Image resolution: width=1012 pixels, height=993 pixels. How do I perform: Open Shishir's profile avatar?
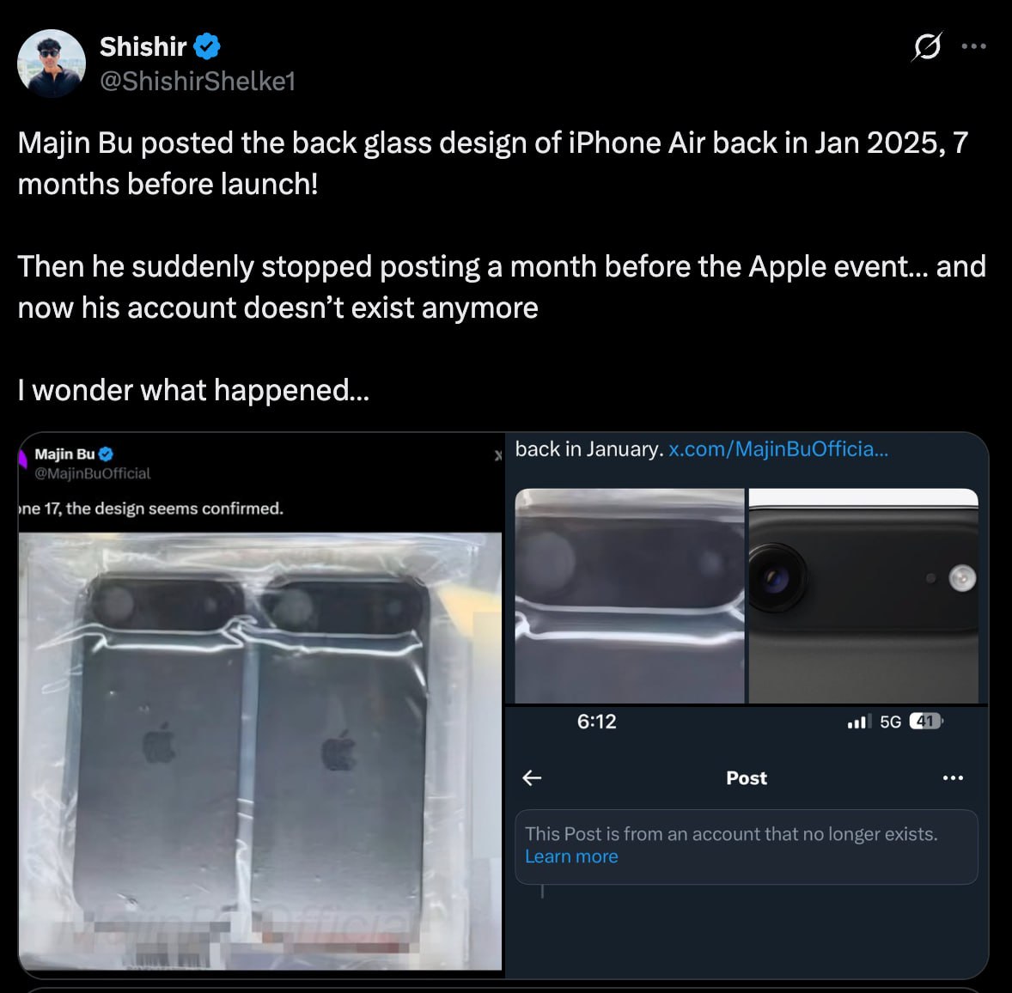(x=51, y=62)
